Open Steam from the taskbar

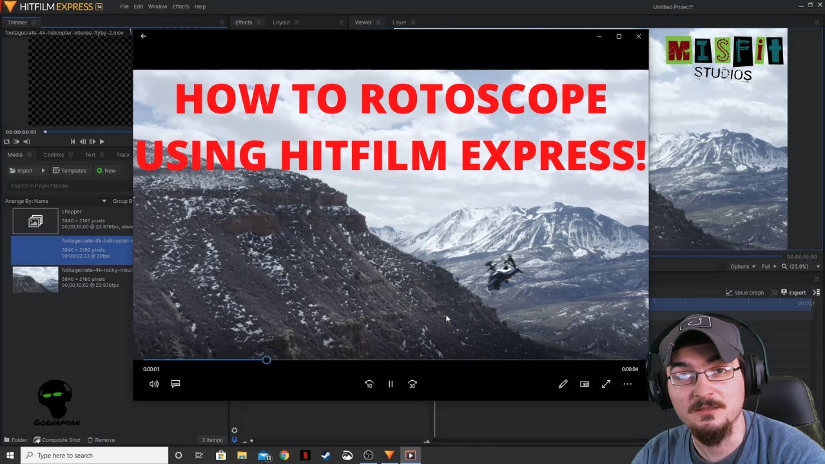pos(326,455)
